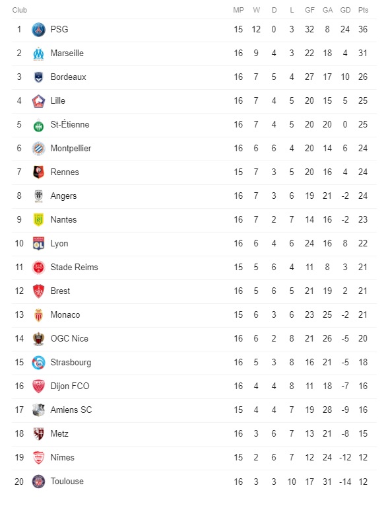Select the Metz table row name
Image resolution: width=386 pixels, height=508 pixels.
point(59,433)
